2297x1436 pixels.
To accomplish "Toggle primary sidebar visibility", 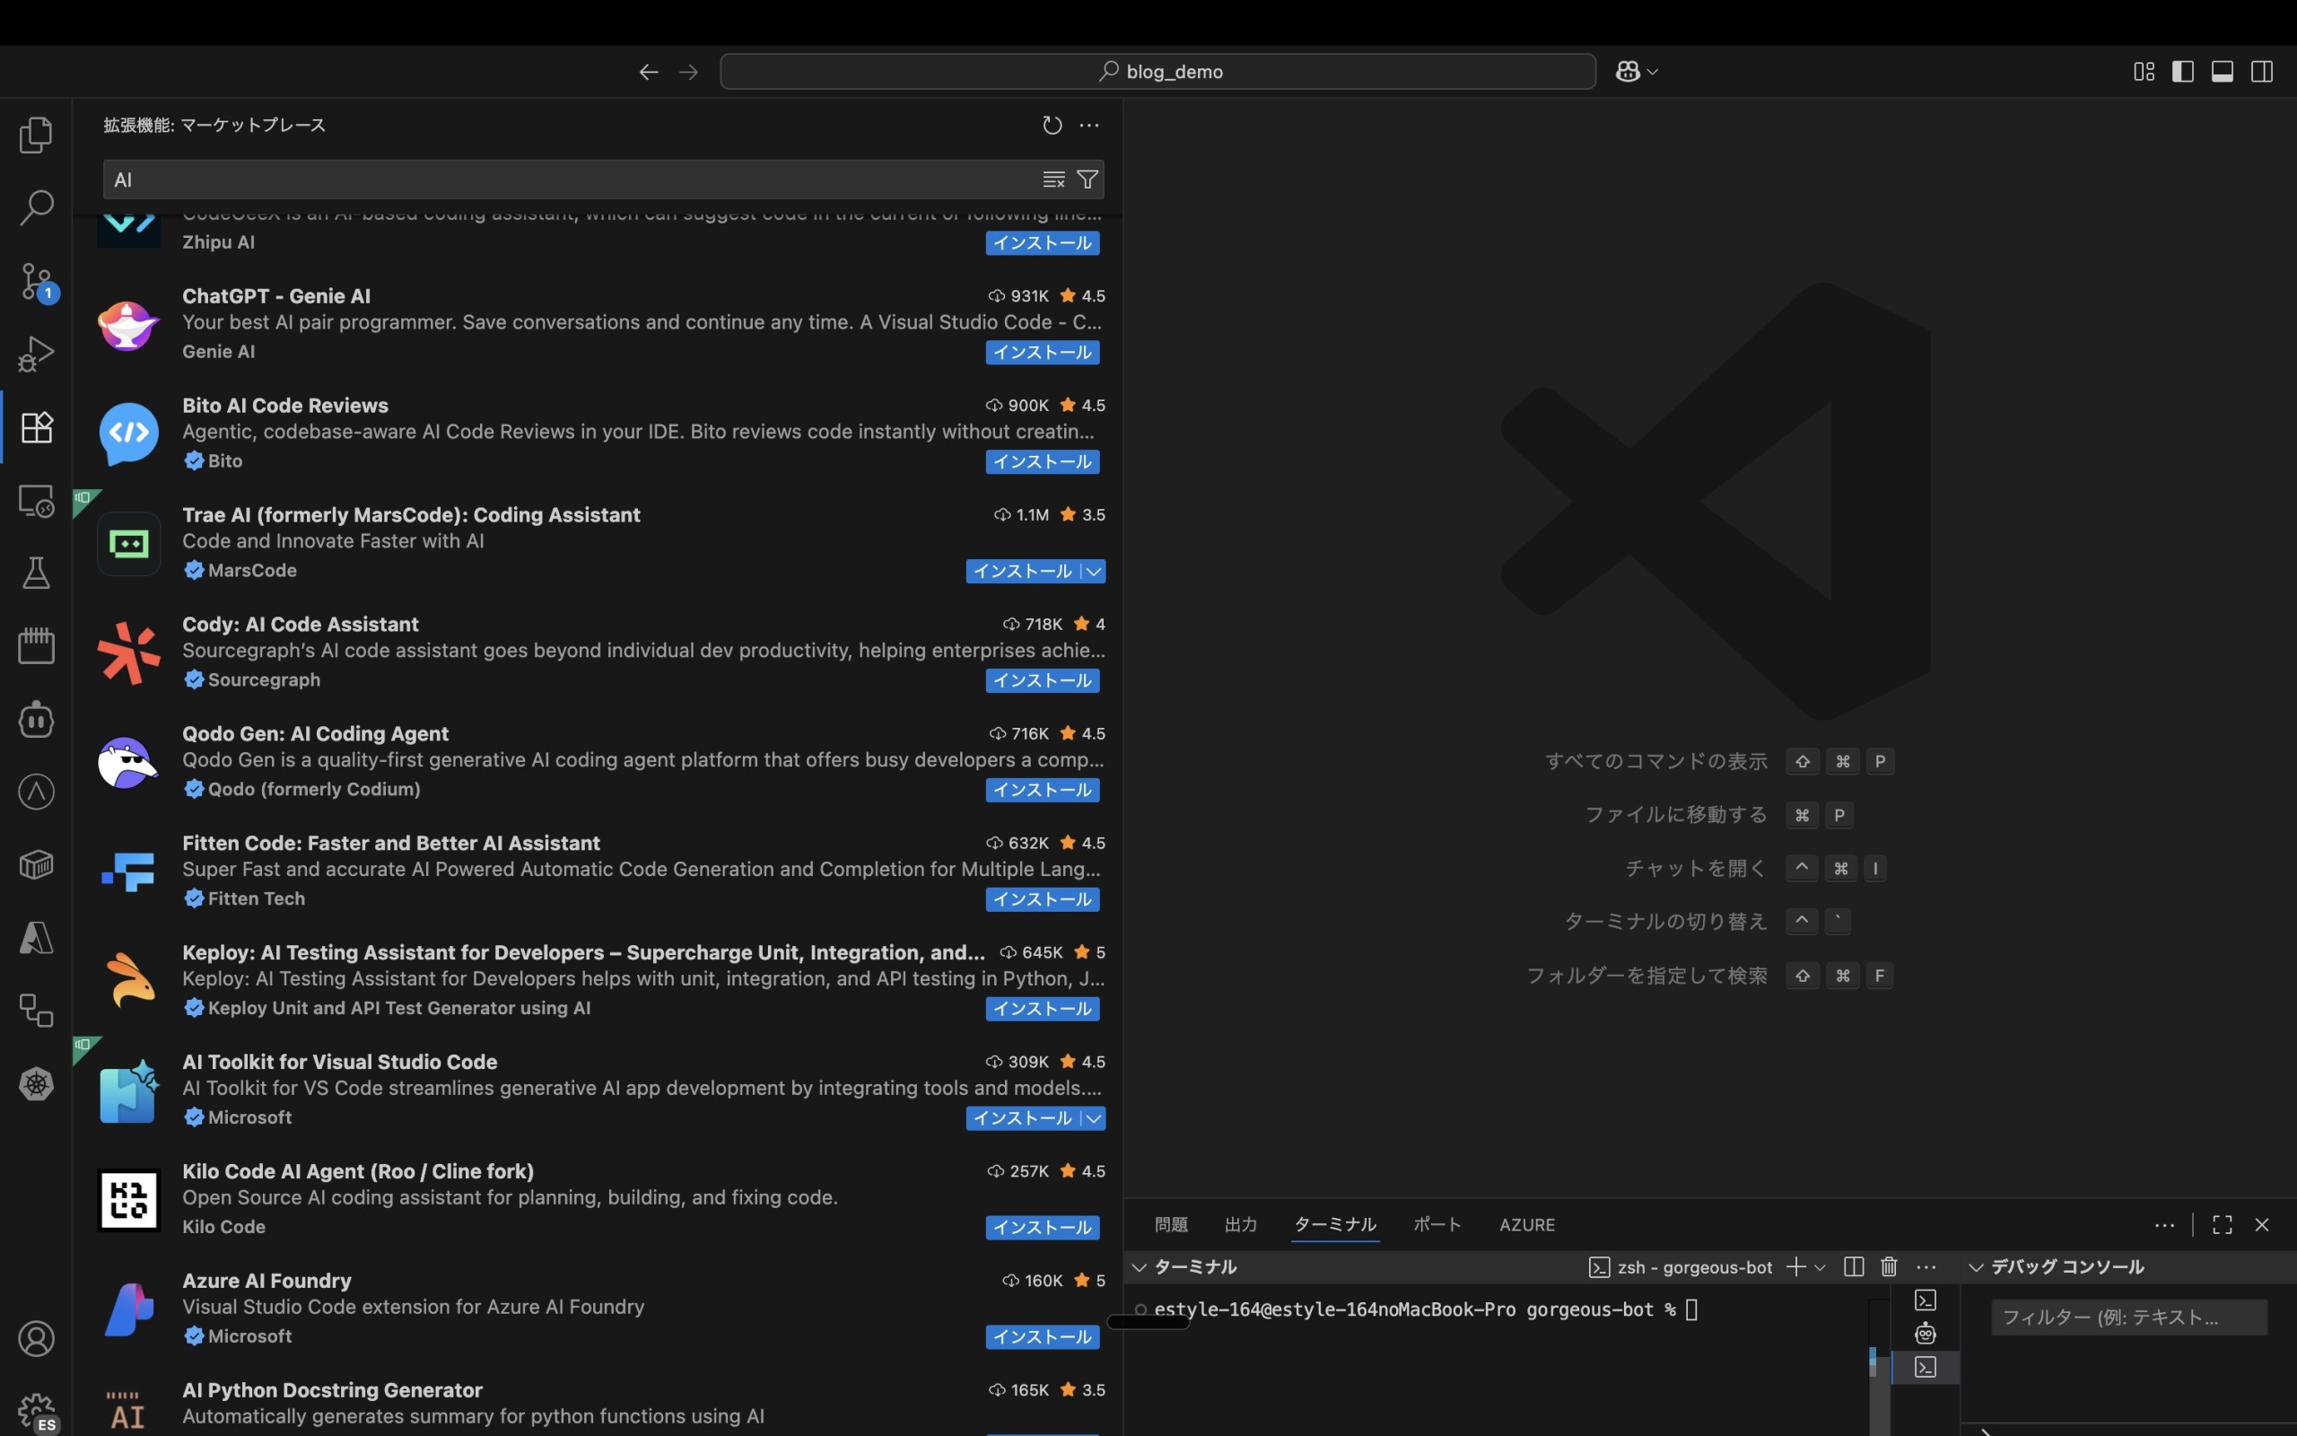I will [x=2182, y=72].
